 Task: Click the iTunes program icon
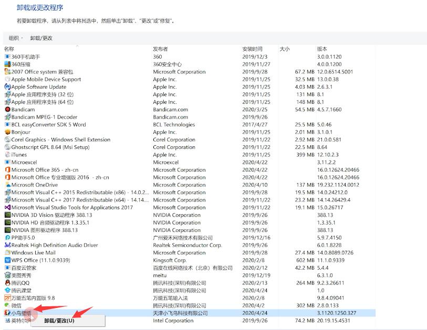[8, 155]
